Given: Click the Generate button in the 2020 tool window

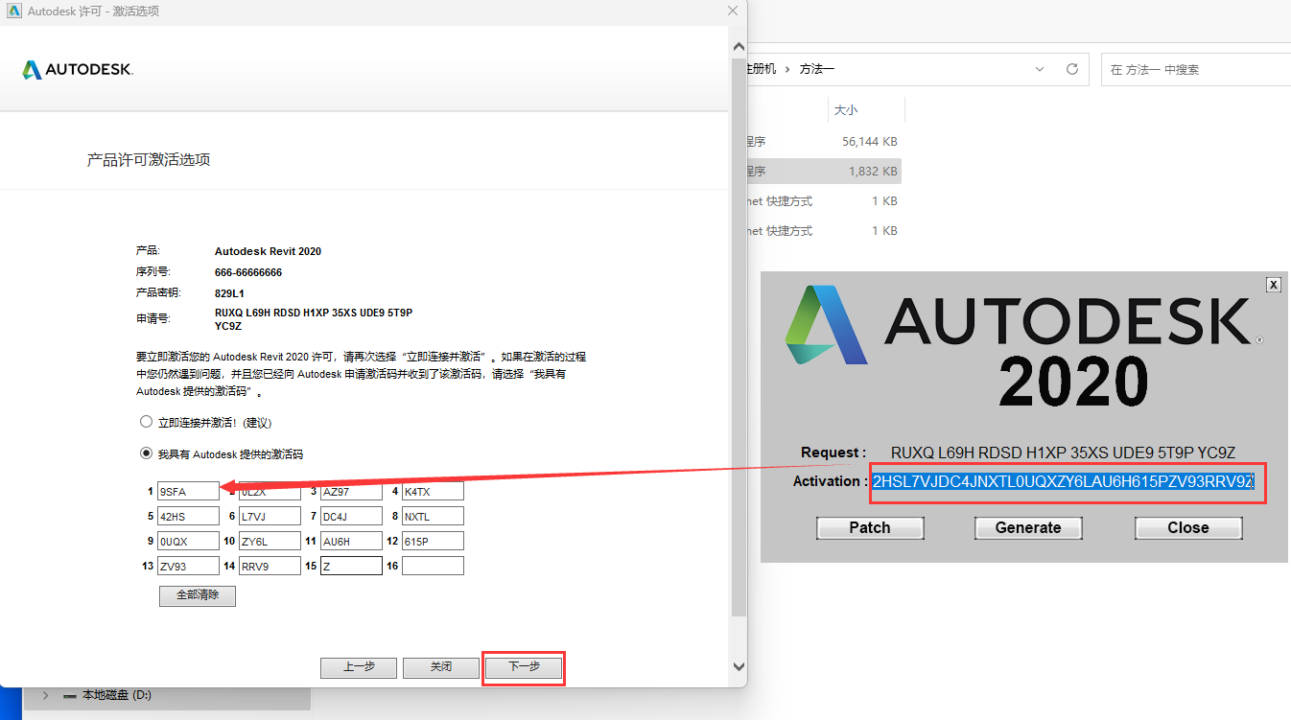Looking at the screenshot, I should tap(1028, 527).
